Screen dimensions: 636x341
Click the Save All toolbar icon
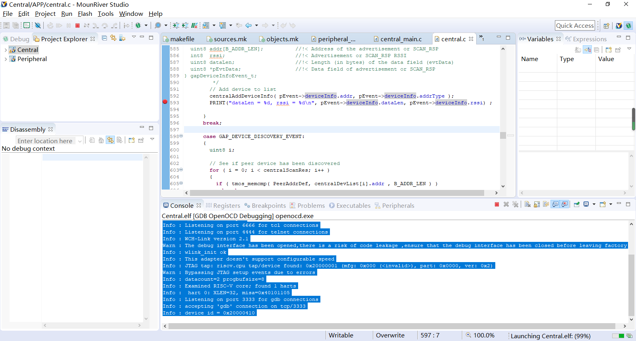pos(16,25)
